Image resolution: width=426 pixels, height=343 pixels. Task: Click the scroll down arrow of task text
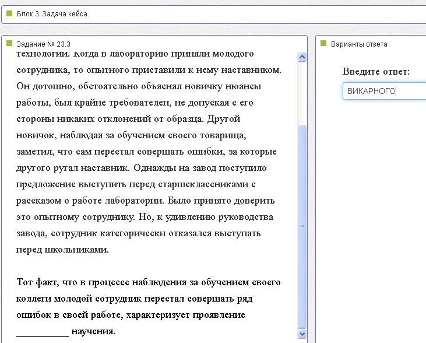coord(302,334)
